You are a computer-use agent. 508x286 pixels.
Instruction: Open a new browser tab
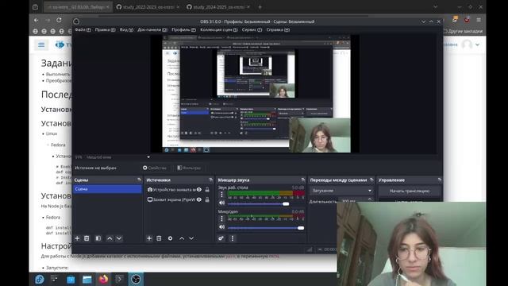tap(260, 7)
